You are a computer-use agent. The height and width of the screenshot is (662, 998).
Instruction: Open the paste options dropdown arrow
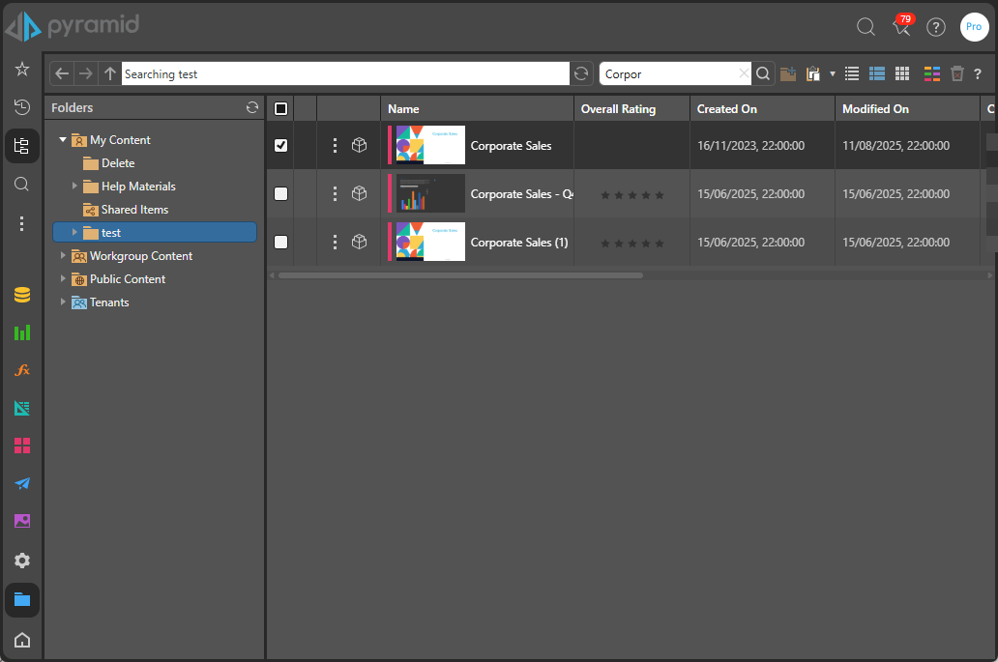point(832,74)
